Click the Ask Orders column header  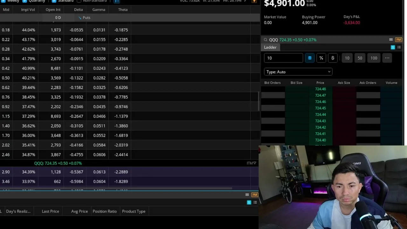pos(368,83)
